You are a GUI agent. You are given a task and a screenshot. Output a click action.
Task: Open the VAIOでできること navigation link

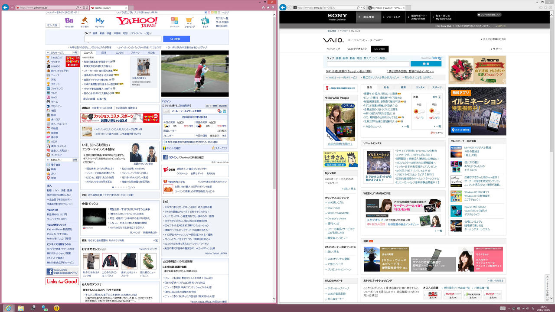point(356,49)
